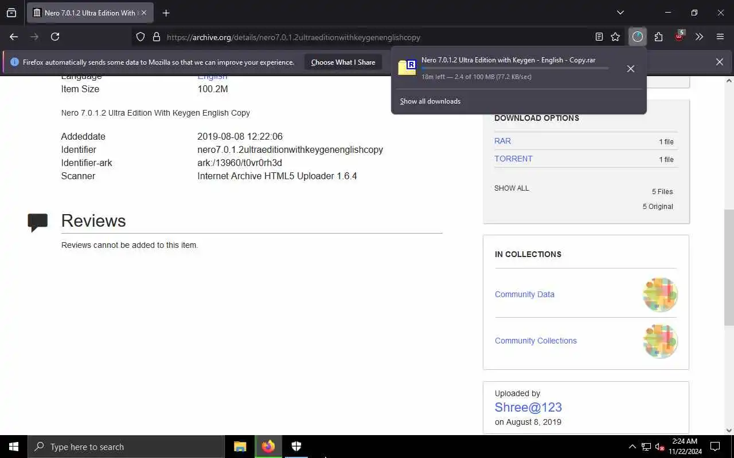The height and width of the screenshot is (458, 734).
Task: View site security padlock info
Action: [156, 37]
